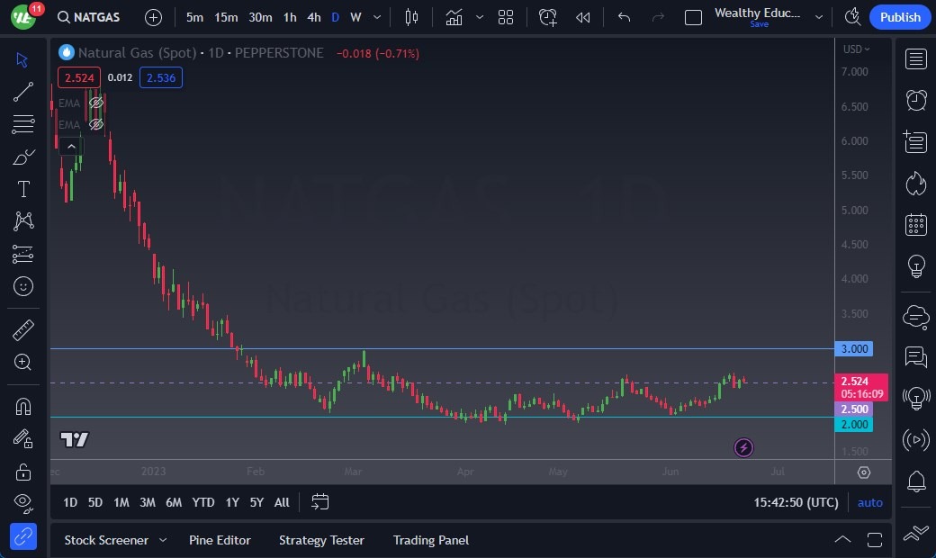This screenshot has width=936, height=558.
Task: Open the layout grid selector
Action: point(506,17)
